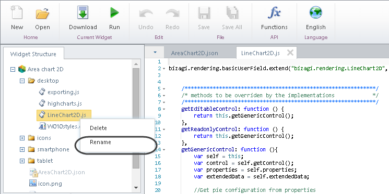Click the line number 20 in gutter
Image resolution: width=389 pixels, height=194 pixels.
pos(157,190)
